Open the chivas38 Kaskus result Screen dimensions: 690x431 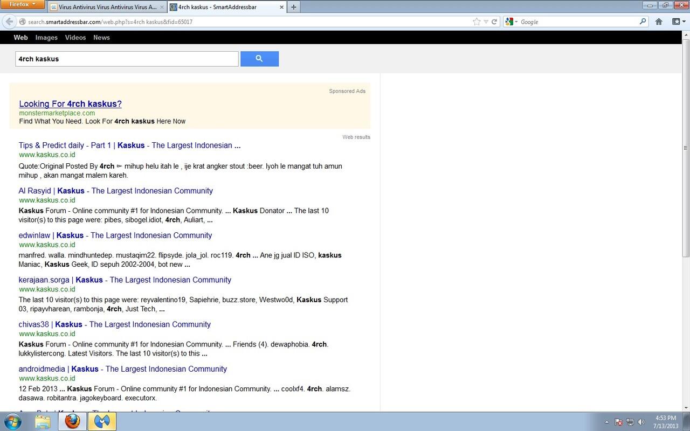pyautogui.click(x=114, y=324)
